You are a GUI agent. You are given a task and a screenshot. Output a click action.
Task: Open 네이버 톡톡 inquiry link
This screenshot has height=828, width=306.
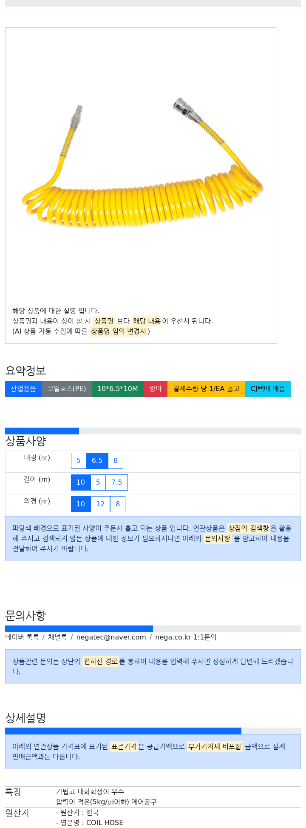pyautogui.click(x=22, y=637)
